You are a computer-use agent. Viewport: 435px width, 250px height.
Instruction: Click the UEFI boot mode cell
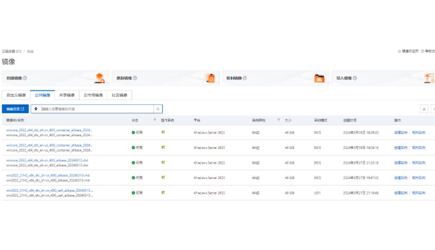tap(317, 193)
